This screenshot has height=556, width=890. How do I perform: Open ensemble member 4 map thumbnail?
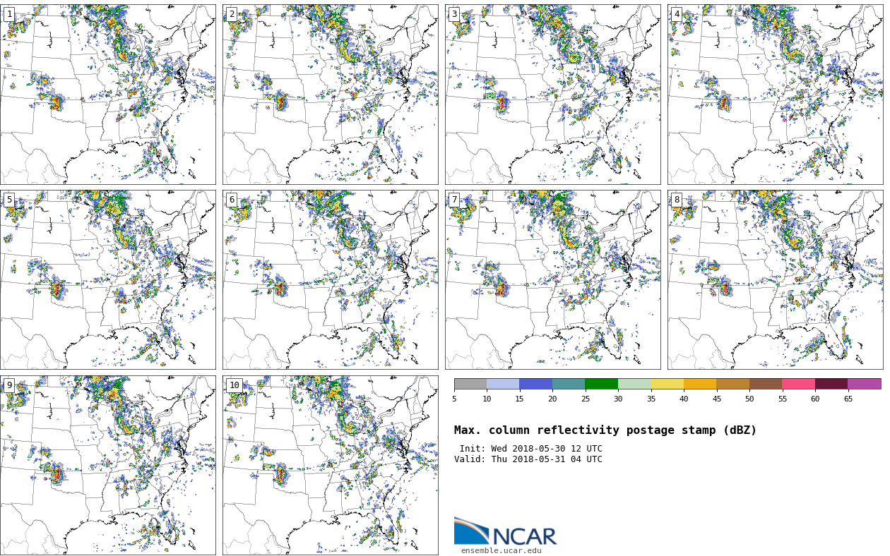[x=775, y=95]
